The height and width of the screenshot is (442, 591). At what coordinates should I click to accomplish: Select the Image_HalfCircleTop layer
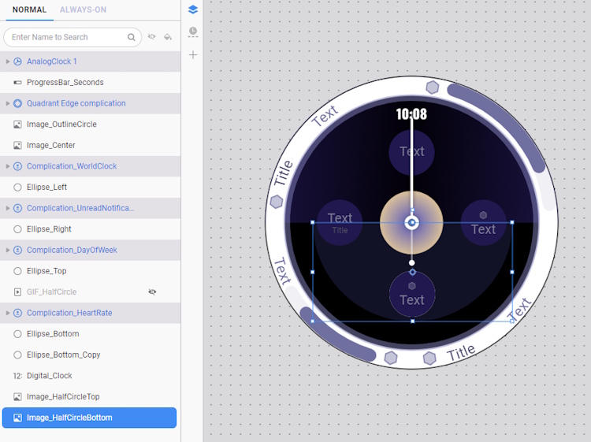[x=63, y=396]
